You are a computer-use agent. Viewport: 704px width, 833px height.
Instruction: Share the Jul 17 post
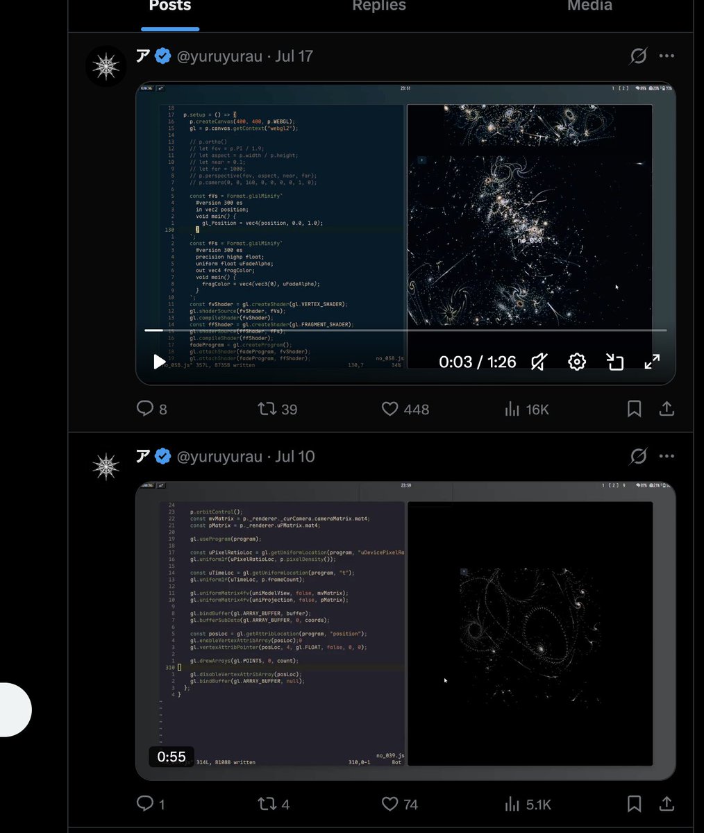667,409
